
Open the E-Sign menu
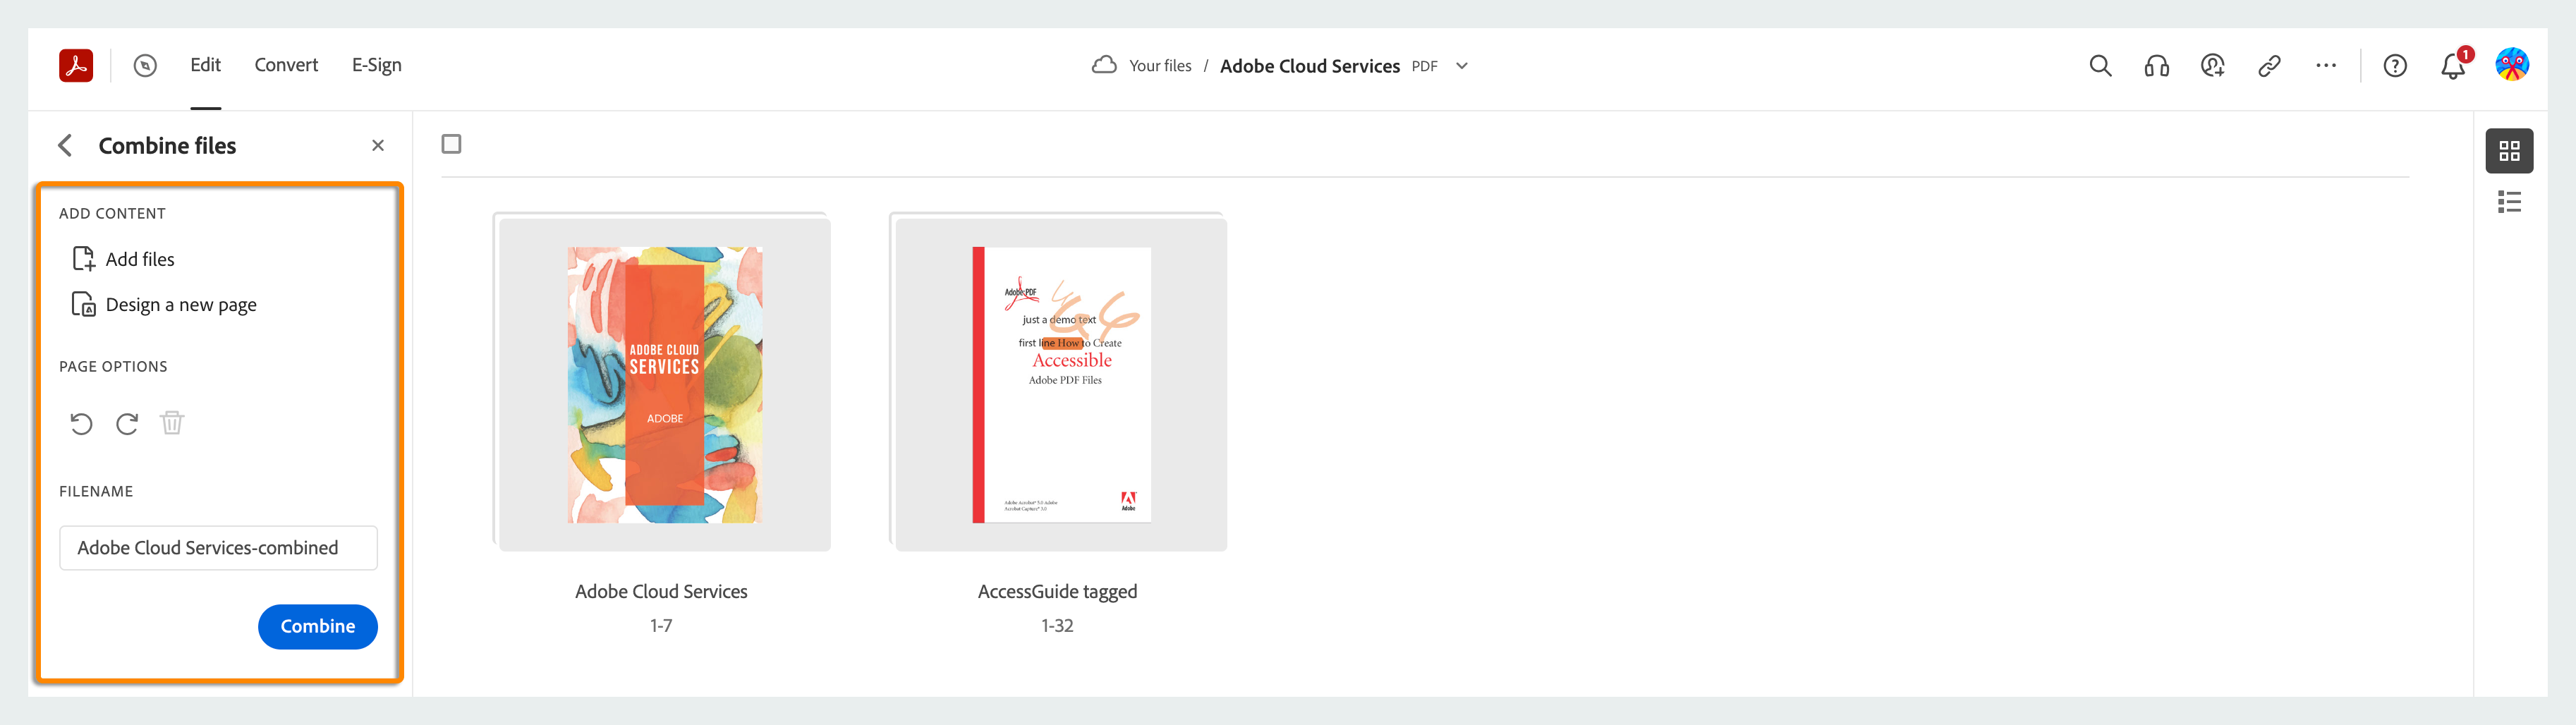[x=376, y=65]
